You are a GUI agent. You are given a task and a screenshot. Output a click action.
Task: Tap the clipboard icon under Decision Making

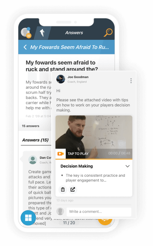tap(63, 190)
